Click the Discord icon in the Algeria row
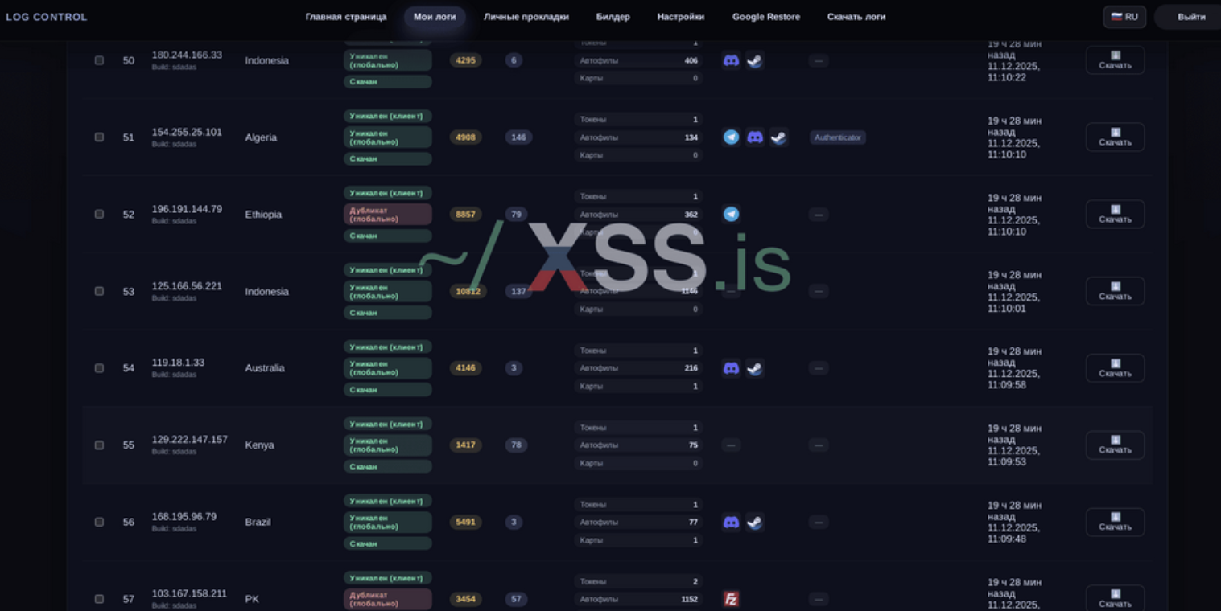 (755, 137)
